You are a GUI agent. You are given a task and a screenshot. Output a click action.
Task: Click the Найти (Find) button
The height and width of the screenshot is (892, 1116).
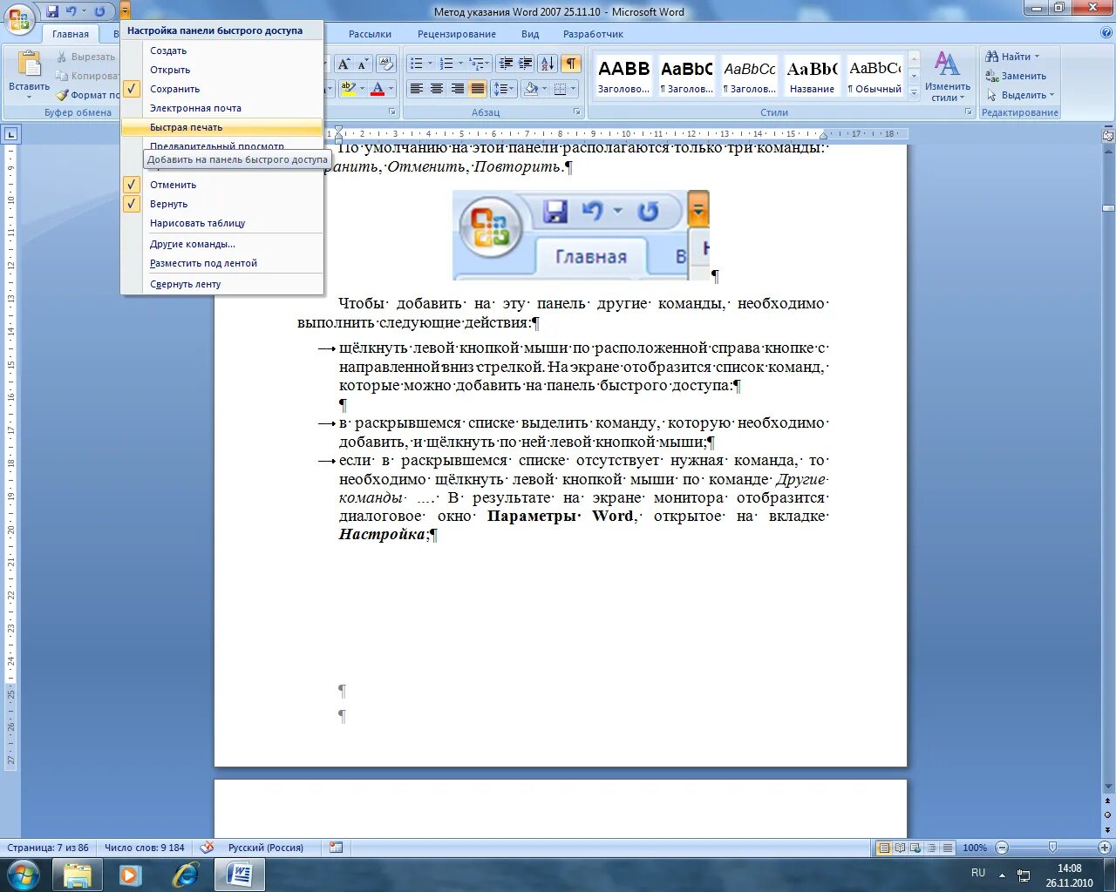point(1012,57)
